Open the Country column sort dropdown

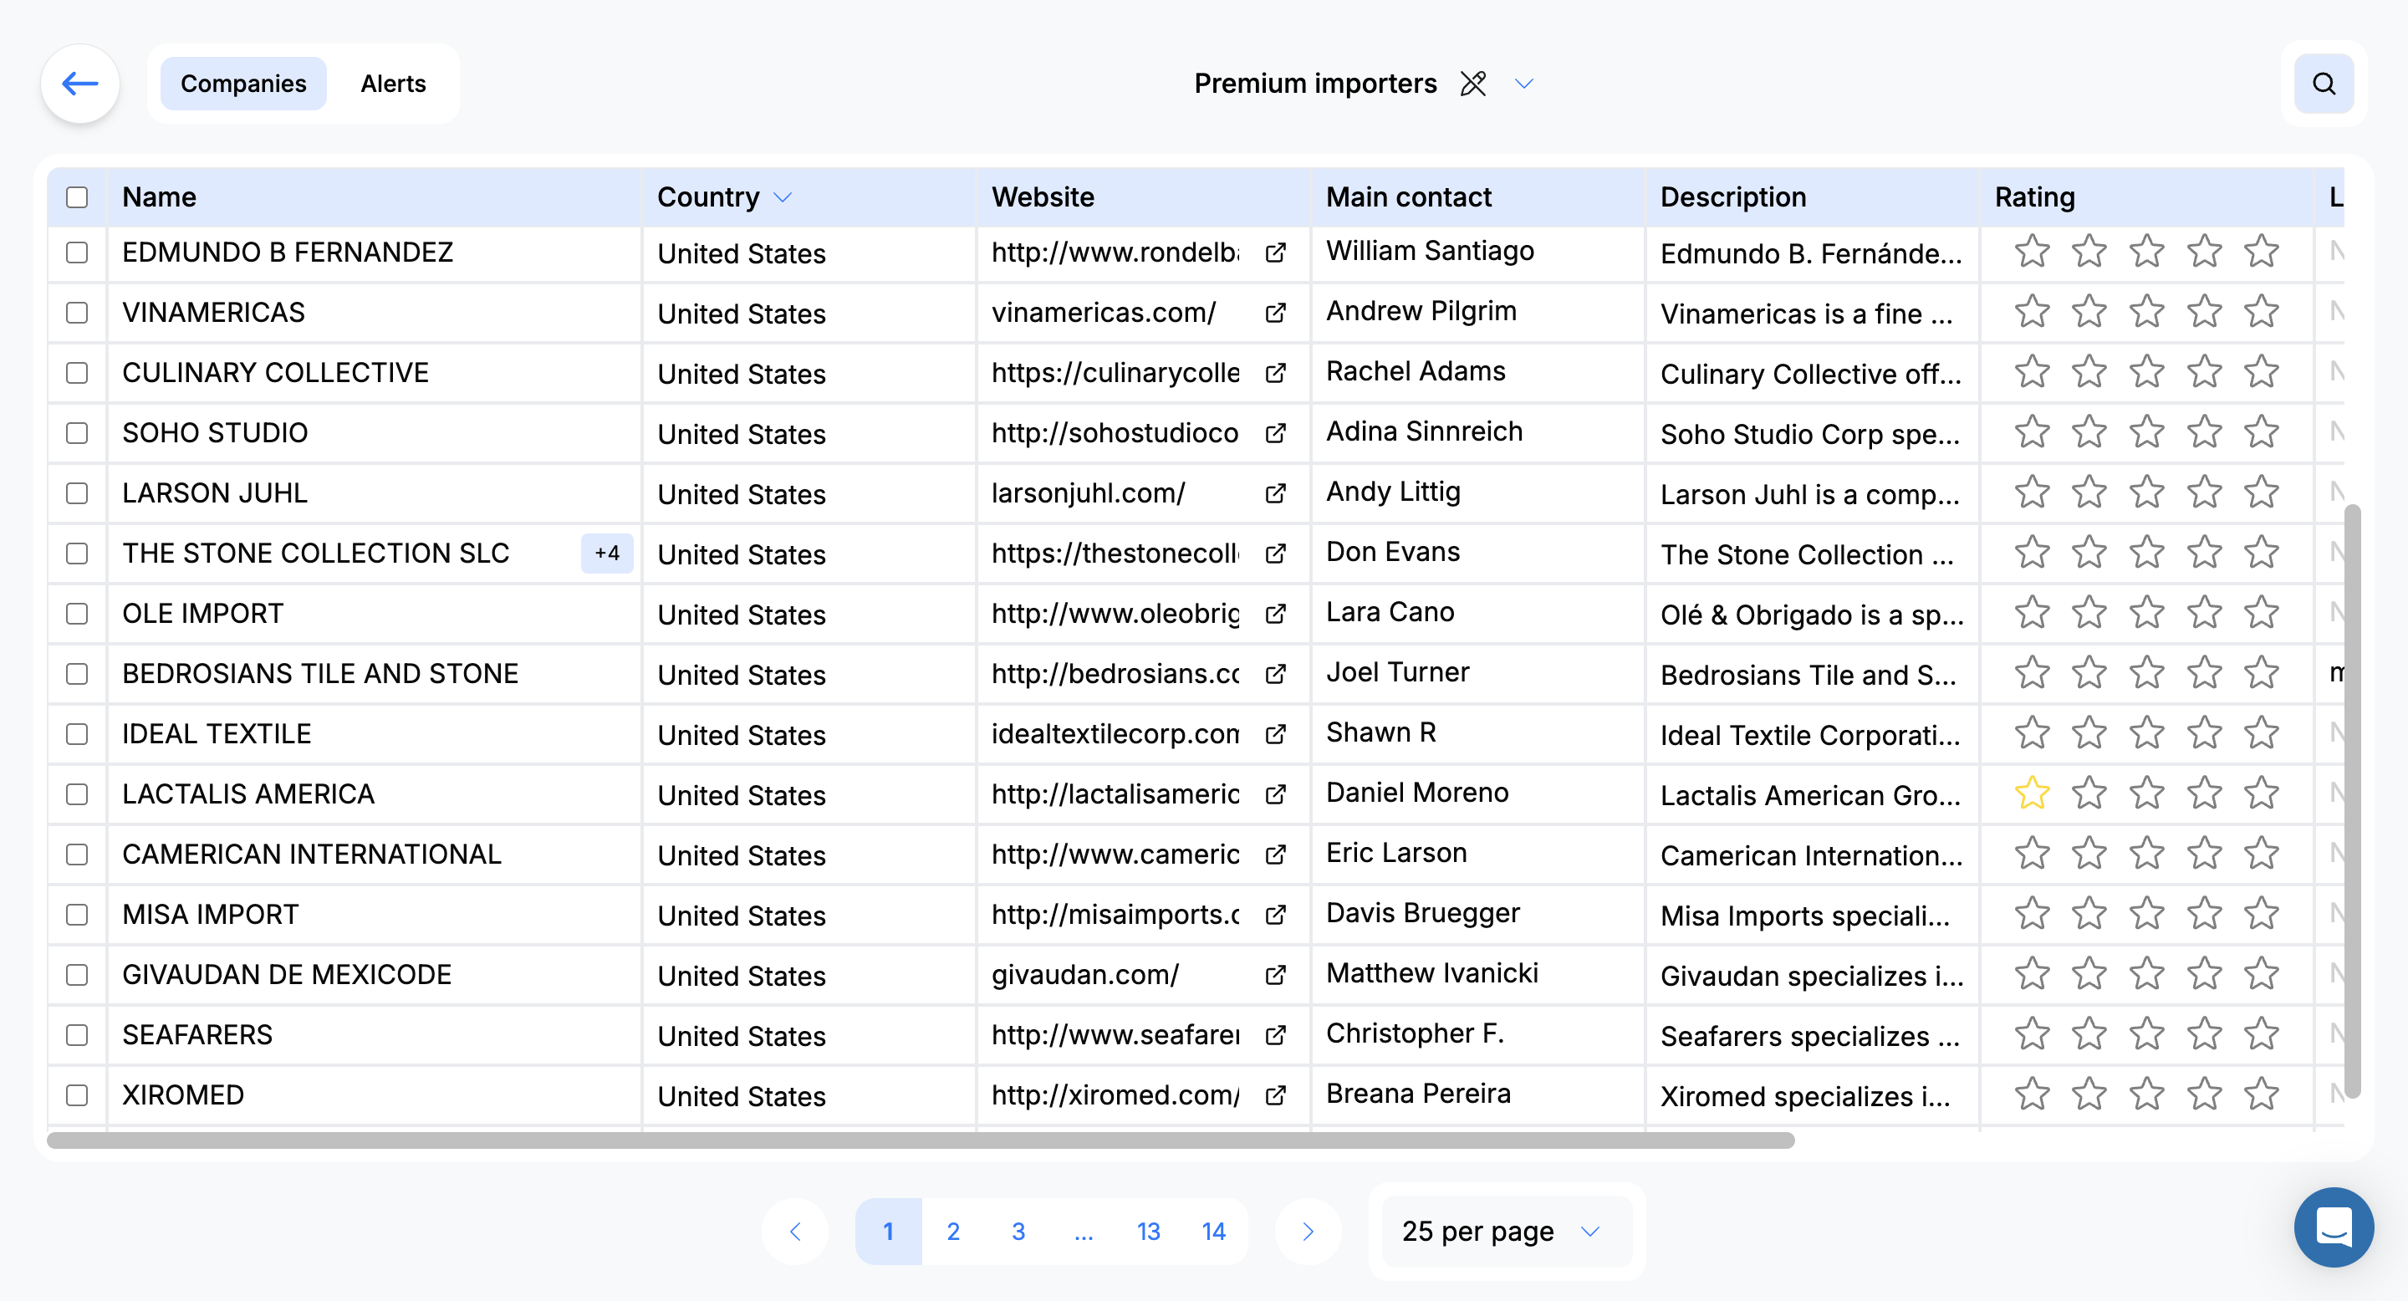click(x=783, y=197)
